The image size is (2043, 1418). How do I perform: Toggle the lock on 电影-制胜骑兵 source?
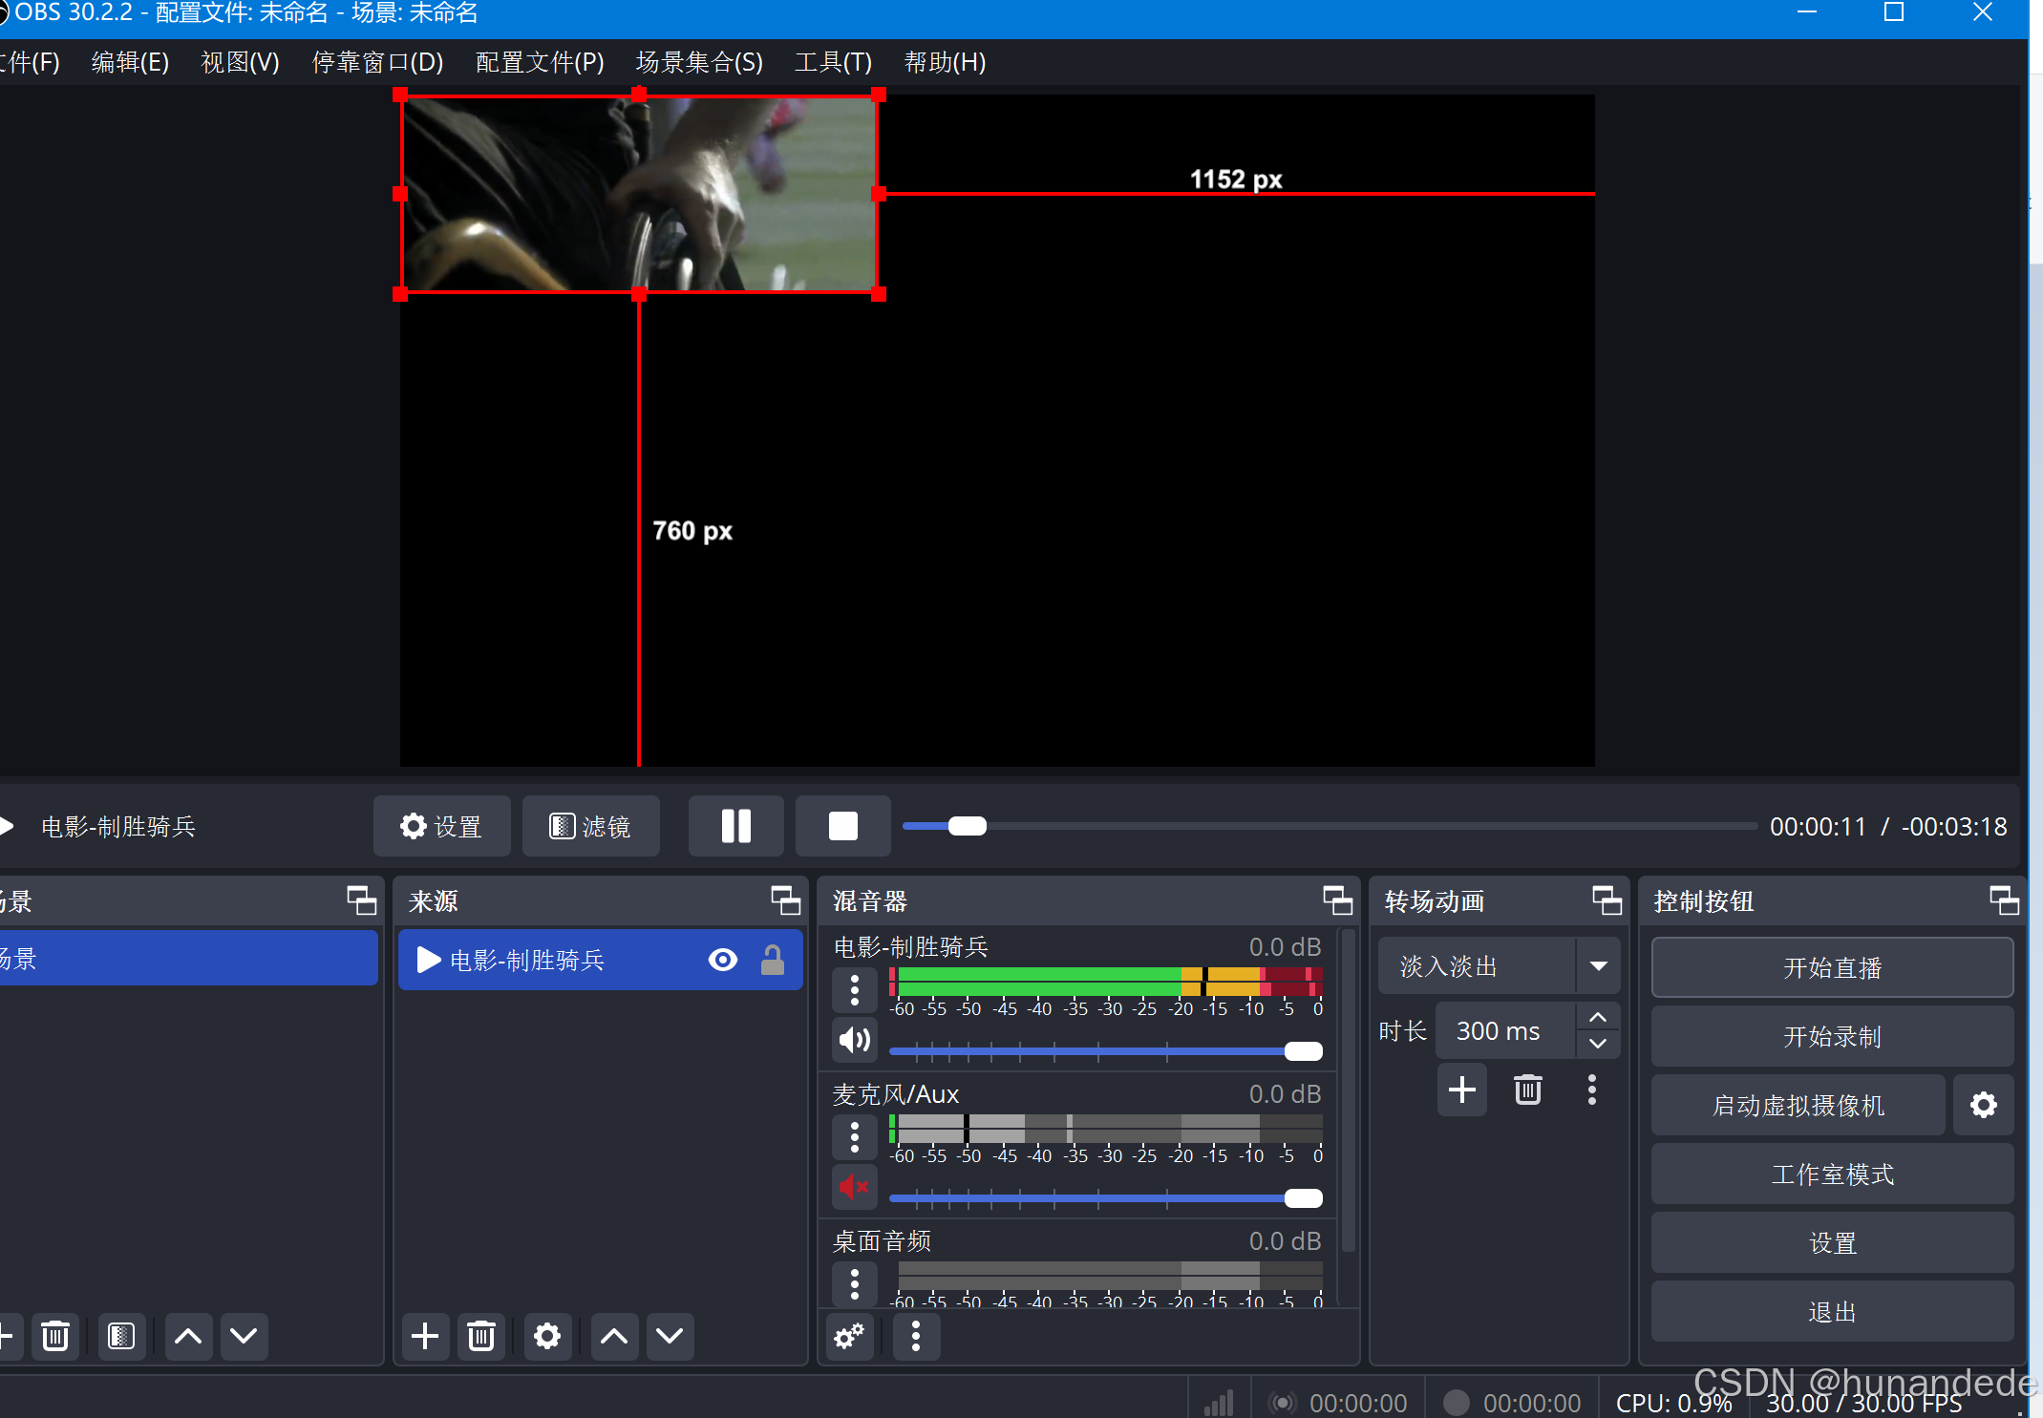[772, 960]
